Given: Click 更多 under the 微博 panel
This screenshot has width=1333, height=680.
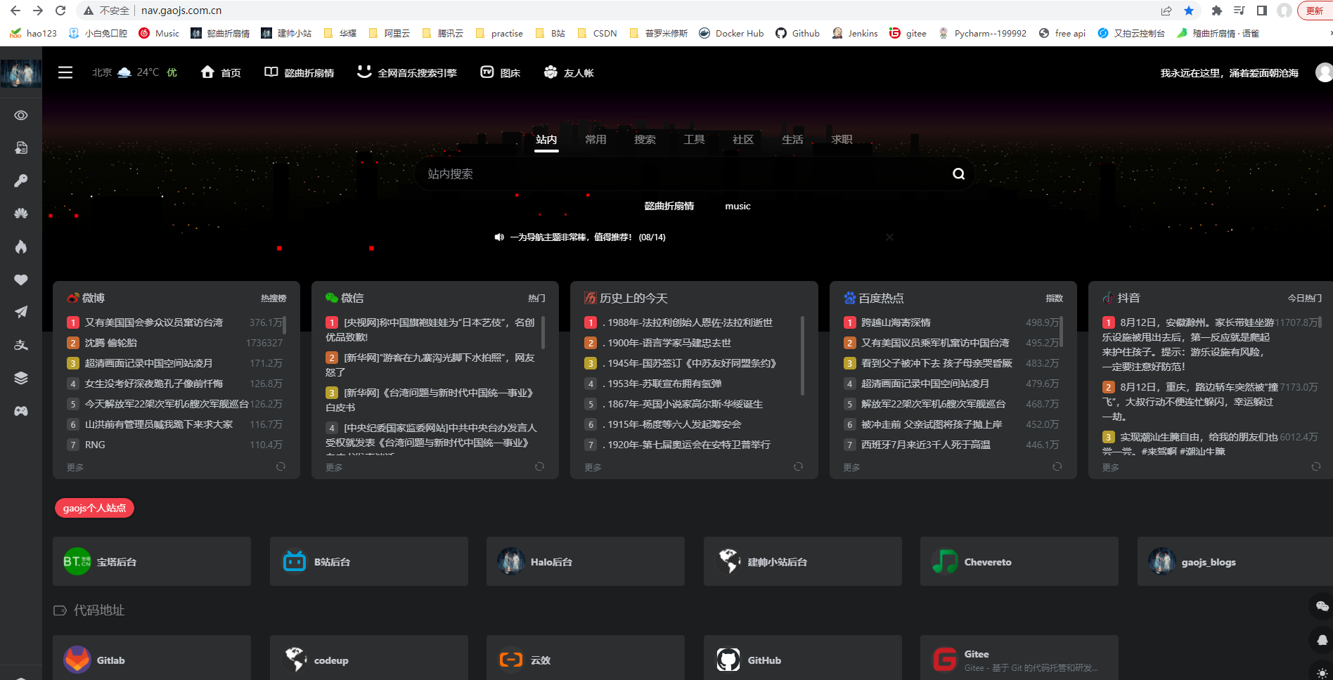Looking at the screenshot, I should pyautogui.click(x=75, y=467).
